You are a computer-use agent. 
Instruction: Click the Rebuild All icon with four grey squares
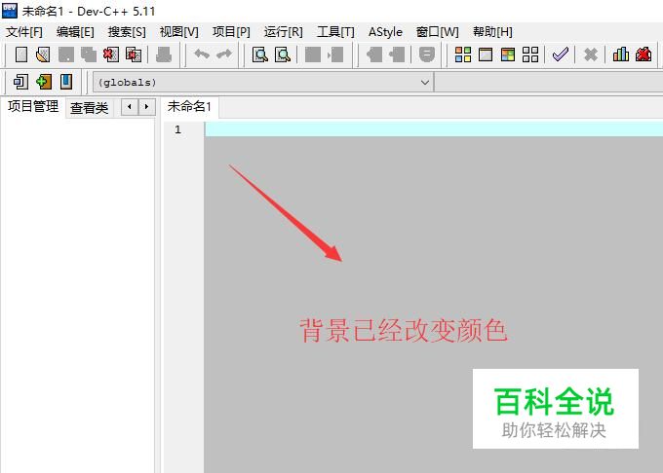pyautogui.click(x=530, y=55)
